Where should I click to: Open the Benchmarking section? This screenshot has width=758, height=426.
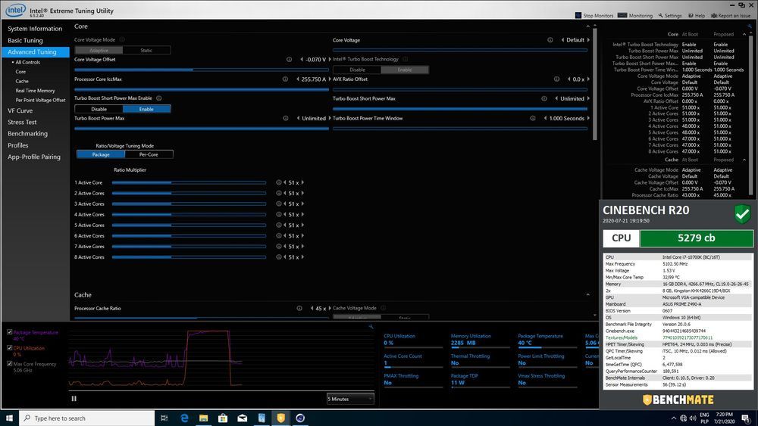[x=27, y=134]
